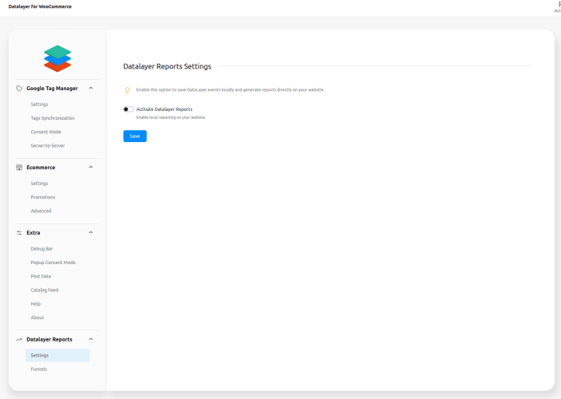This screenshot has height=399, width=561.
Task: Collapse the Google Tag Manager section
Action: 91,89
